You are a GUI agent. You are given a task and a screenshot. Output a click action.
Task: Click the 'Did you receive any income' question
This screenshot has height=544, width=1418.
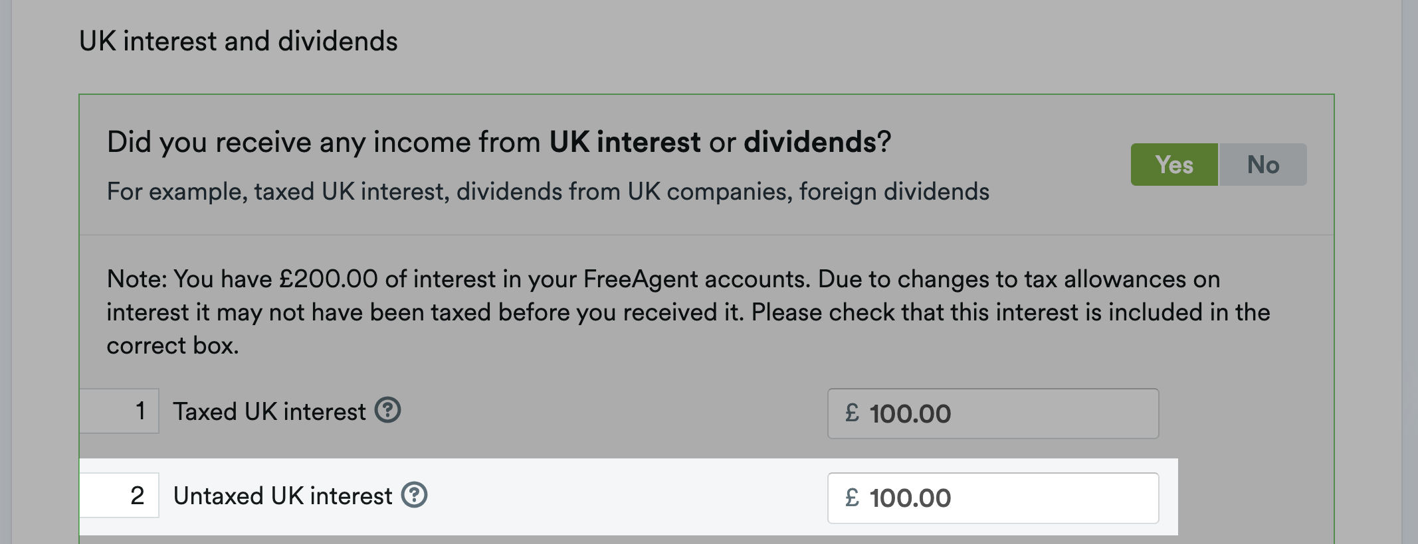click(x=499, y=142)
